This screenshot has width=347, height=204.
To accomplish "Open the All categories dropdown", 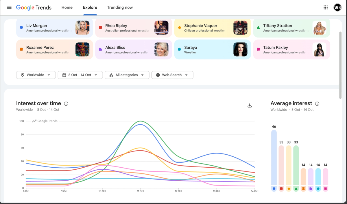I will click(127, 75).
